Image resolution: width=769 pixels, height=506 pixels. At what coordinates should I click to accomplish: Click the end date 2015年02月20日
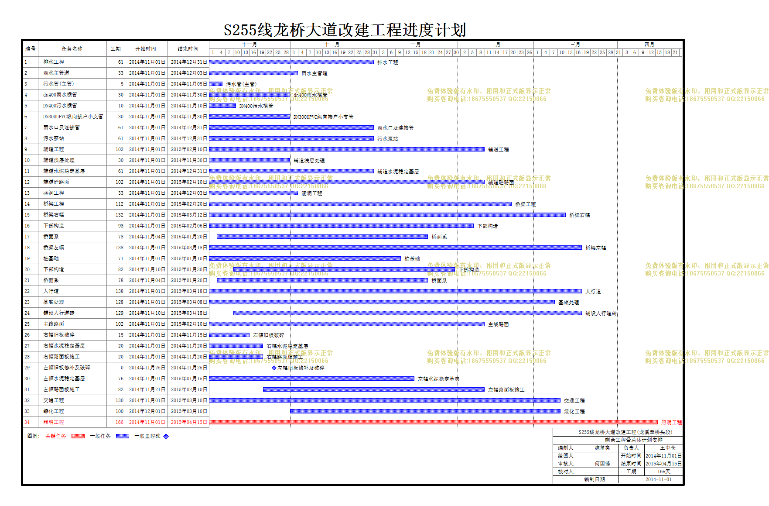189,204
